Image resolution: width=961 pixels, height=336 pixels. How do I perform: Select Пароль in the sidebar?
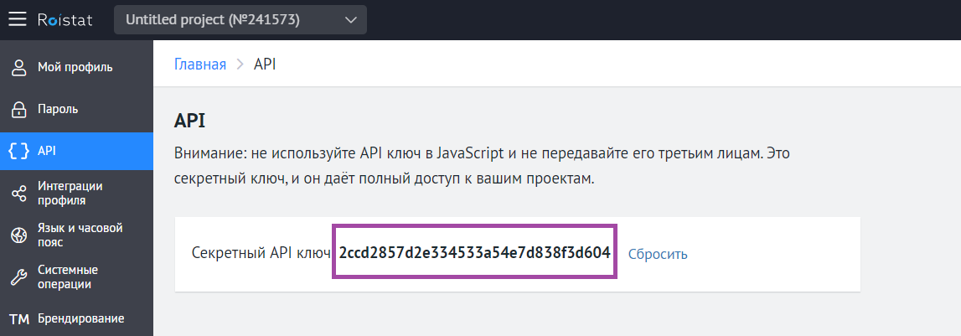click(58, 109)
